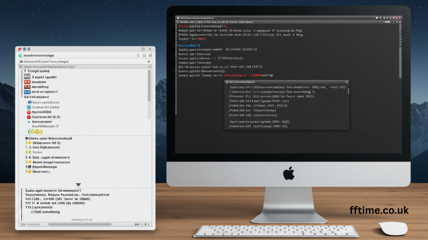Select the last lower list row, "Deerrrer)"
Screen dimensions: 428x240
point(37,172)
